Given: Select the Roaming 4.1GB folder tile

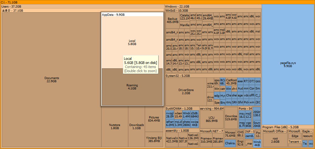Looking at the screenshot, I should [132, 87].
